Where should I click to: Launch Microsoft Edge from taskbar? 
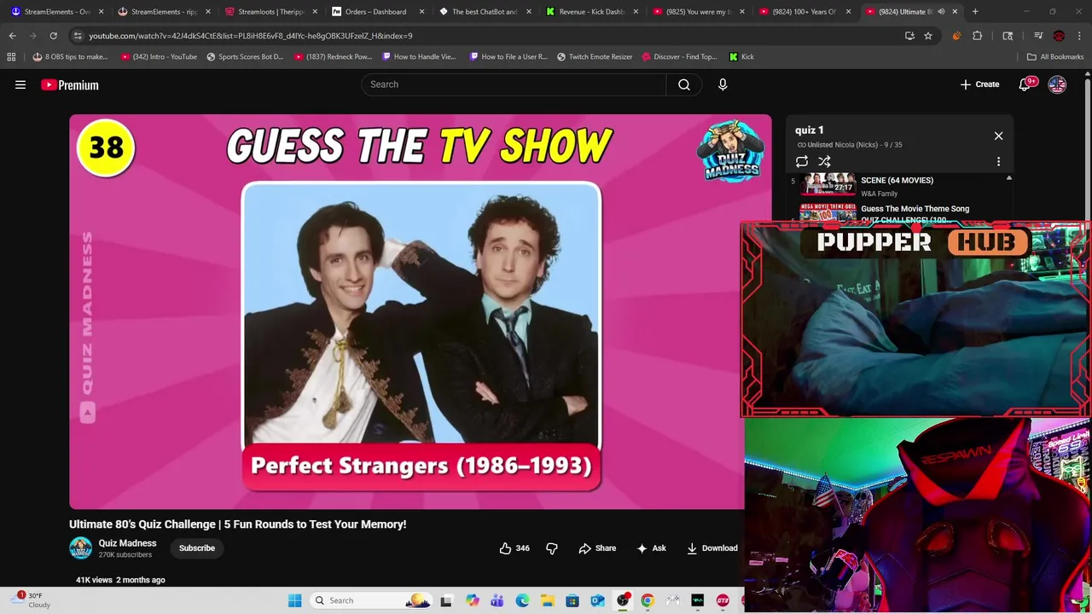(x=522, y=600)
